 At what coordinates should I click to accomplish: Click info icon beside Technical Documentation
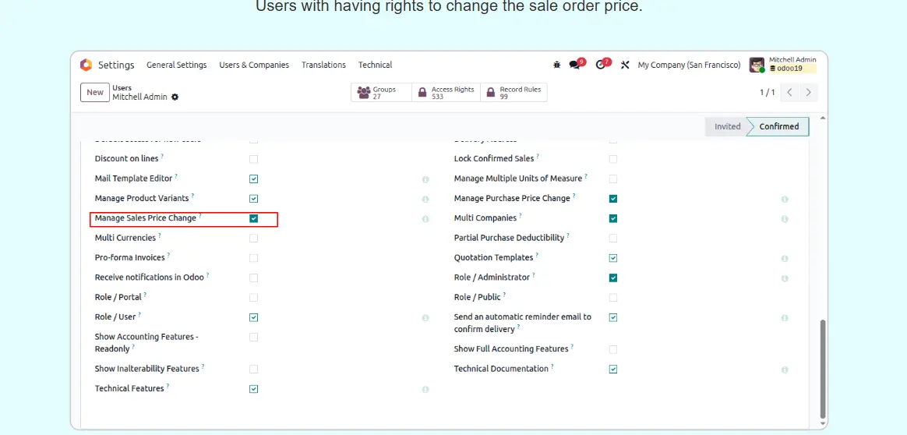(x=785, y=370)
